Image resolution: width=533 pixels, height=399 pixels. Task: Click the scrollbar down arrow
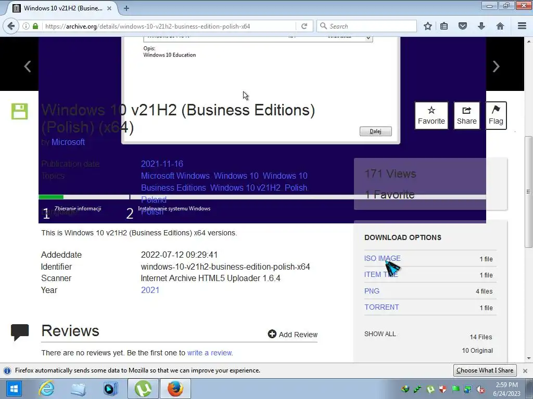529,358
